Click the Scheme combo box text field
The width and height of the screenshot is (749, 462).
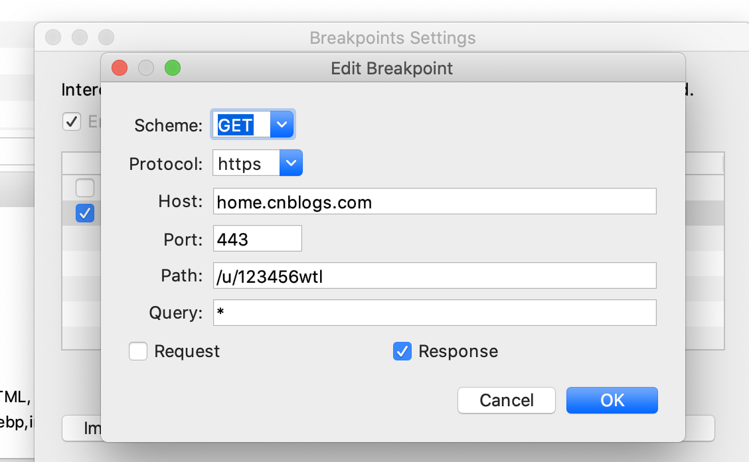[242, 124]
